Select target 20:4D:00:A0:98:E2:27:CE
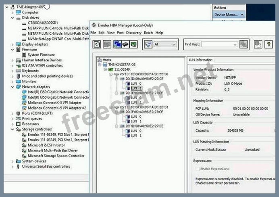Image resolution: width=279 pixels, height=197 pixels. (x=144, y=126)
